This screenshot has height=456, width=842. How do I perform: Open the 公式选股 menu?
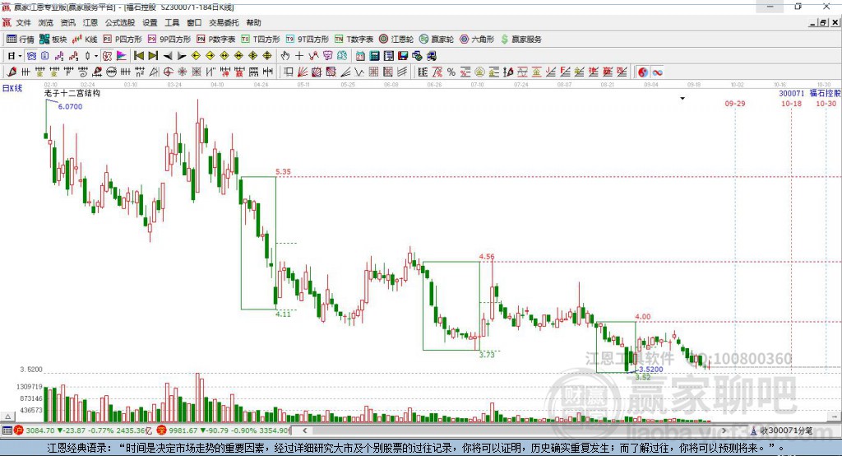[x=120, y=22]
